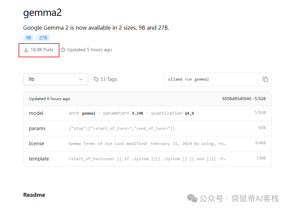Open the model file row
Screen dimensions: 288x210
coord(147,113)
